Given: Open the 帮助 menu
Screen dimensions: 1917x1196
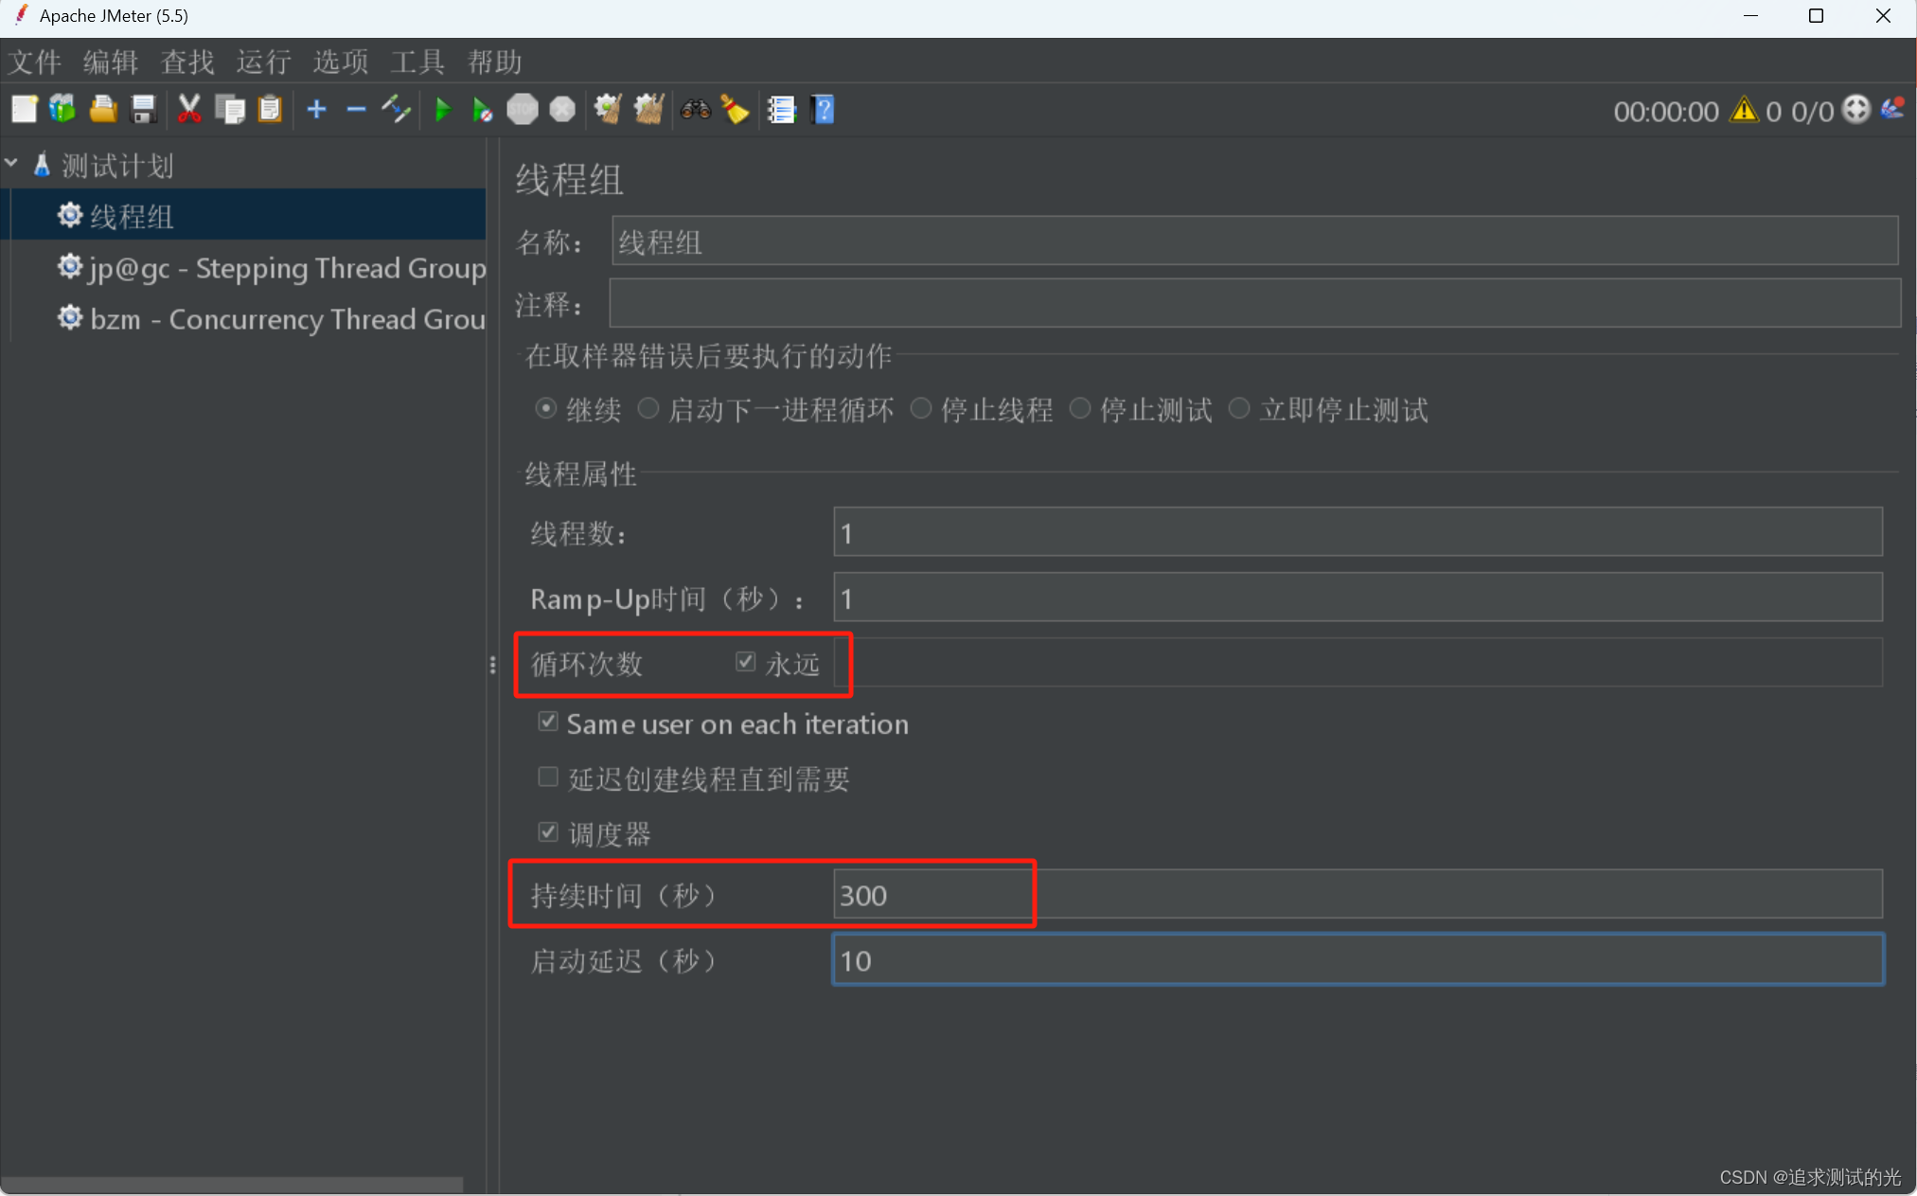Looking at the screenshot, I should [495, 62].
